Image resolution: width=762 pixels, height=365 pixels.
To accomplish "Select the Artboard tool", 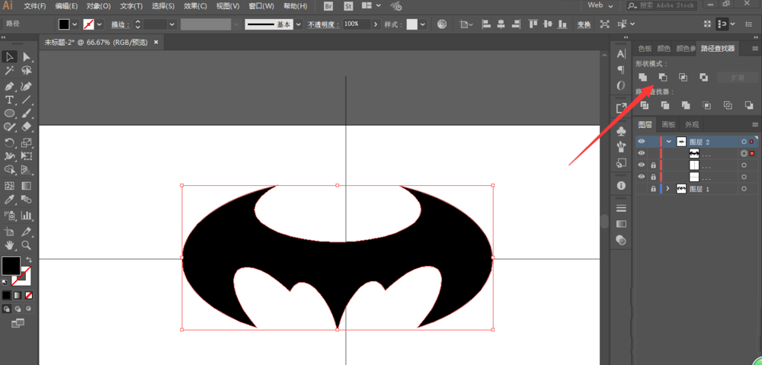I will (x=9, y=231).
